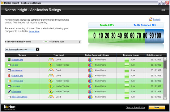Click the ccsvchst.exe yellow icon

click(x=9, y=81)
